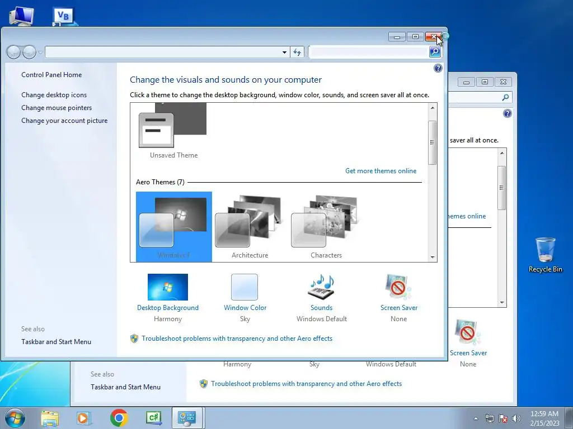Open Control Panel Home link
Screen dimensions: 573x429
(51, 75)
